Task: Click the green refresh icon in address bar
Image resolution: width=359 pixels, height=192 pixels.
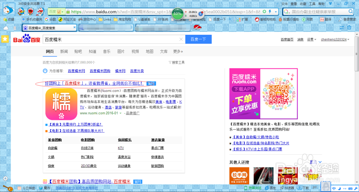Action: pyautogui.click(x=265, y=12)
